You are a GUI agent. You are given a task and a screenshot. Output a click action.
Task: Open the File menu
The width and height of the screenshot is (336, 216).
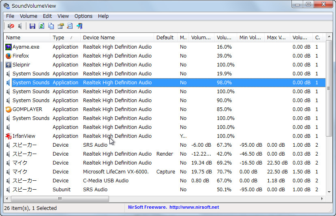click(10, 16)
